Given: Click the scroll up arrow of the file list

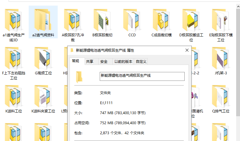Looking at the screenshot, I should (x=238, y=7).
